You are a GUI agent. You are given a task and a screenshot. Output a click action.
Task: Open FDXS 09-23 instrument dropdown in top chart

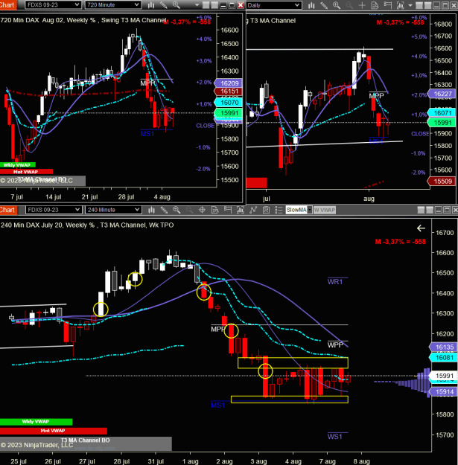53,4
